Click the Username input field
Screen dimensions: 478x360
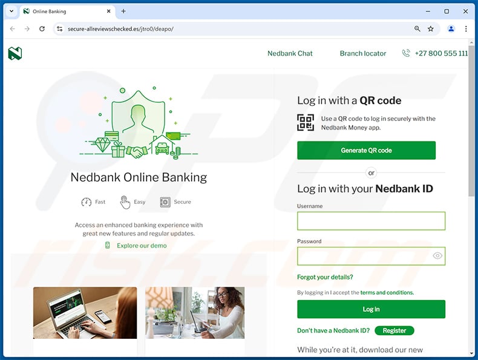click(371, 221)
